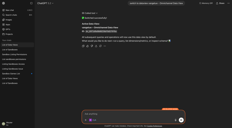
Task: Collapse the sidebar with the panel icon
Action: tap(31, 3)
